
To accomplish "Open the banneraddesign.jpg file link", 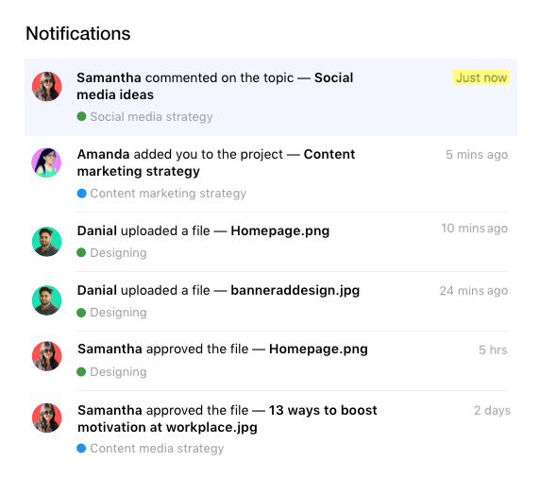I will click(295, 291).
